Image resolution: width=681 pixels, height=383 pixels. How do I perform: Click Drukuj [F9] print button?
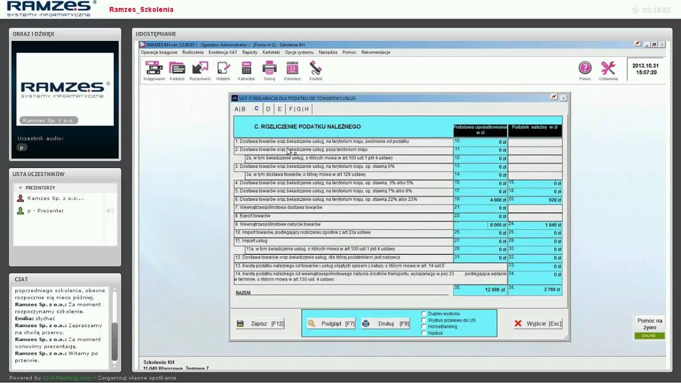[x=386, y=323]
